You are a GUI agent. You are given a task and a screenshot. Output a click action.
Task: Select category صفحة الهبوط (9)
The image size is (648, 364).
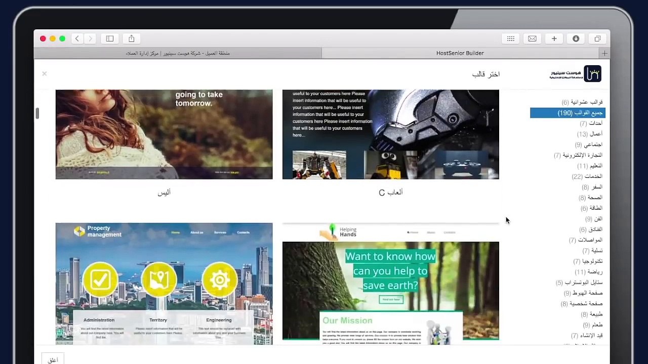click(583, 293)
